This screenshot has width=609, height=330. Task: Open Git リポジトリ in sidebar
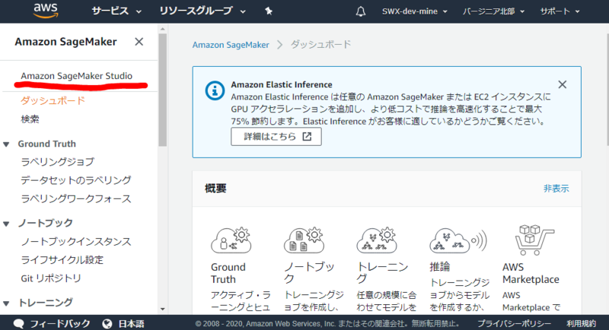click(51, 278)
